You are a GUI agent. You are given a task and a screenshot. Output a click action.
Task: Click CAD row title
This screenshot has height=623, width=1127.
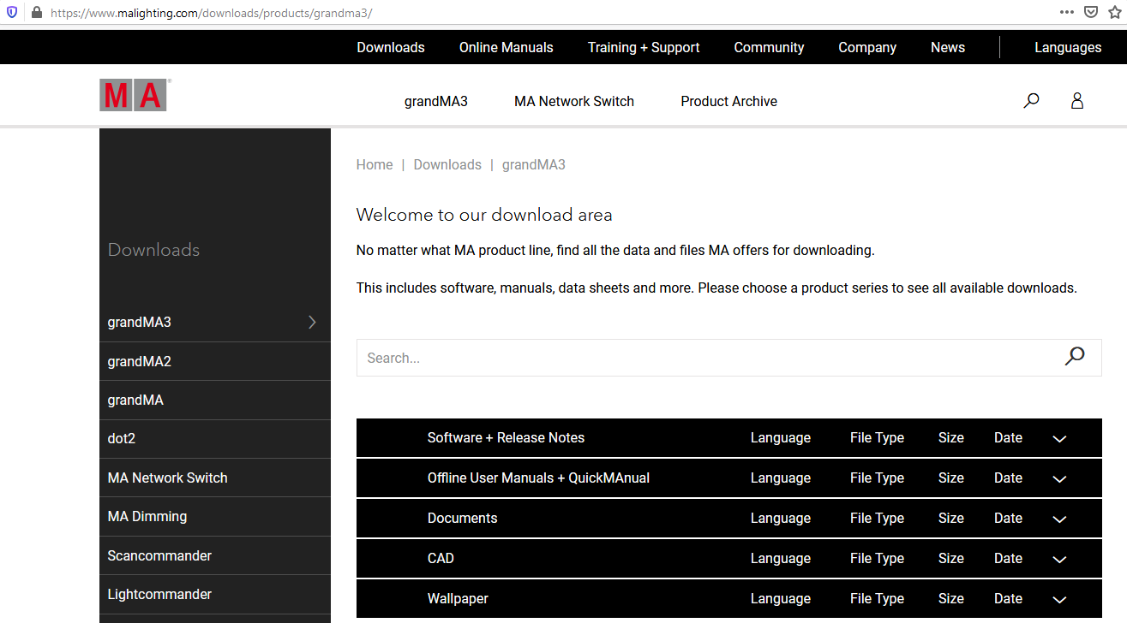coord(441,558)
